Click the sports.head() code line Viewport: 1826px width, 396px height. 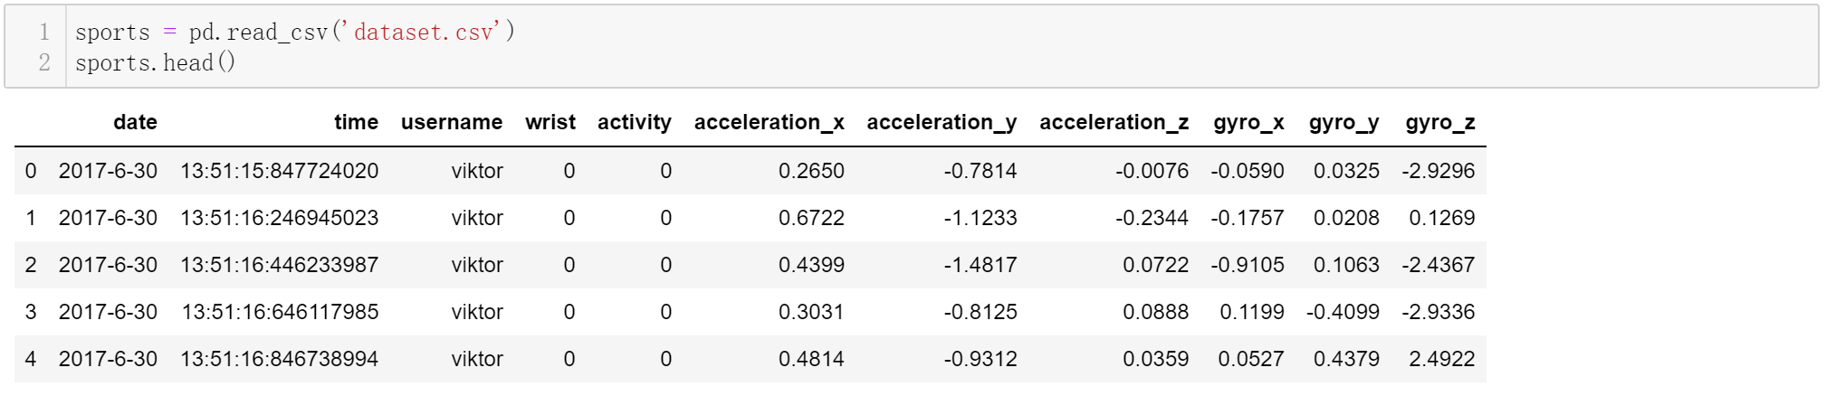tap(155, 62)
